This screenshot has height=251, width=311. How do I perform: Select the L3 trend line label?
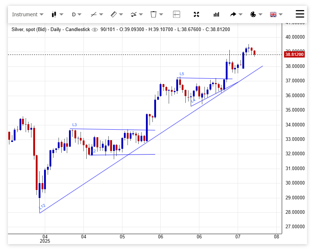point(74,125)
